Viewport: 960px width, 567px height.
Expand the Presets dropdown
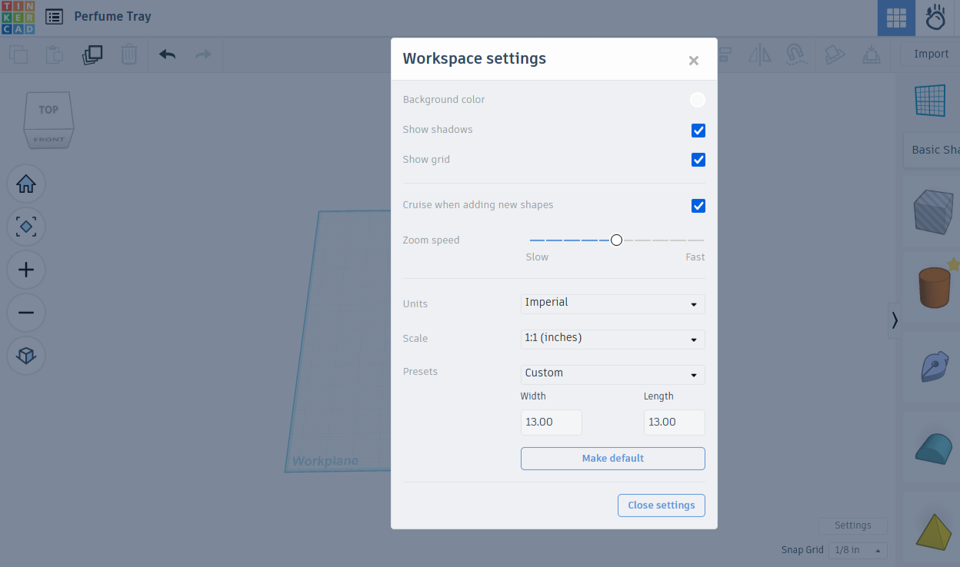click(612, 374)
